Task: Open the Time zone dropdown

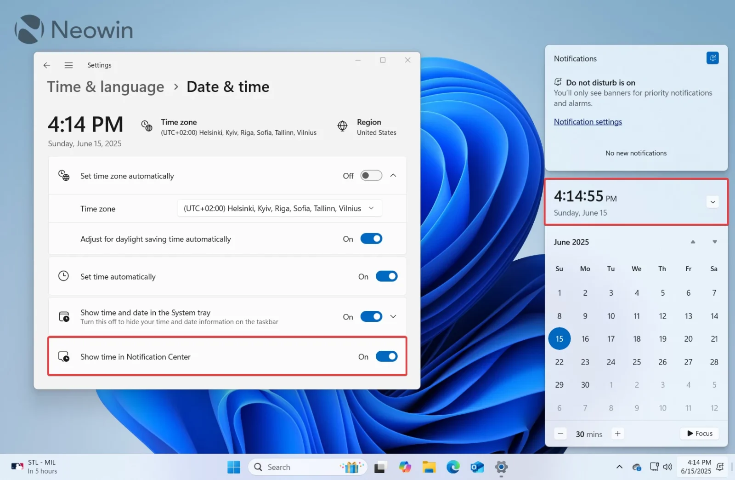Action: click(279, 208)
